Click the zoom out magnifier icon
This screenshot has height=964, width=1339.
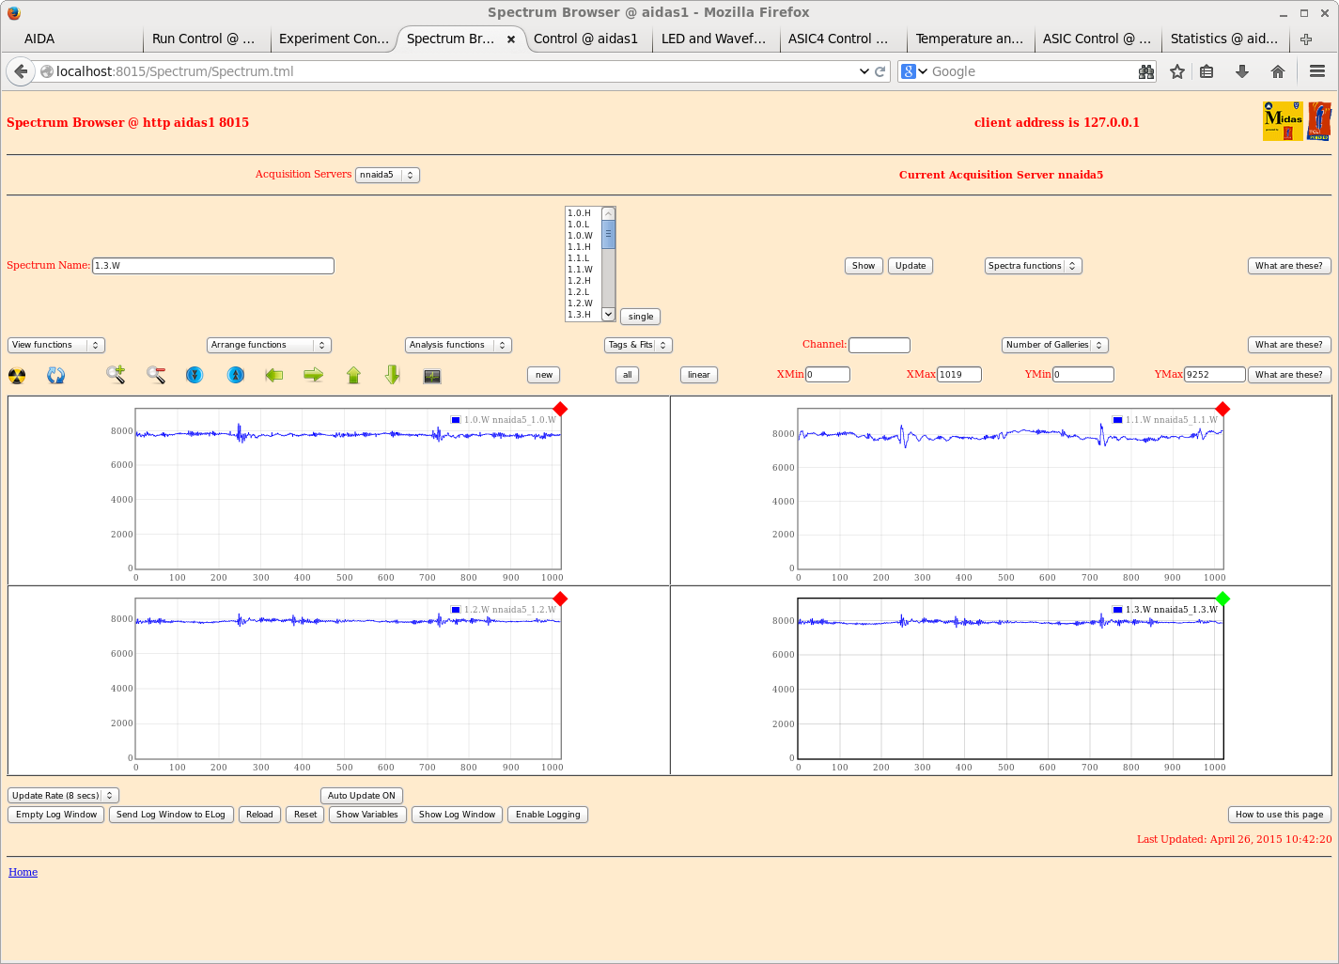156,375
